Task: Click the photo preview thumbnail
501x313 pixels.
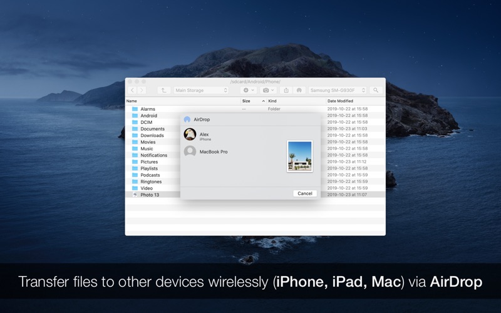Action: 300,156
